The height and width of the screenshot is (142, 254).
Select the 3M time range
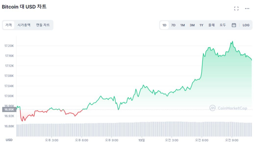pos(192,25)
